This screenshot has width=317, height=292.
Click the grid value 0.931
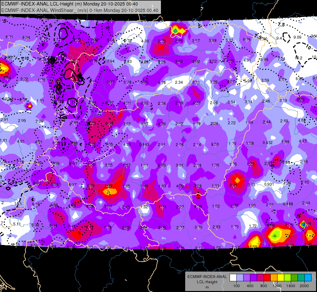(x=269, y=184)
